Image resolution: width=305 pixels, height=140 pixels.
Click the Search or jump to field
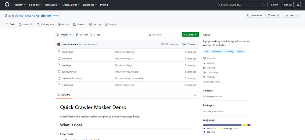click(242, 5)
